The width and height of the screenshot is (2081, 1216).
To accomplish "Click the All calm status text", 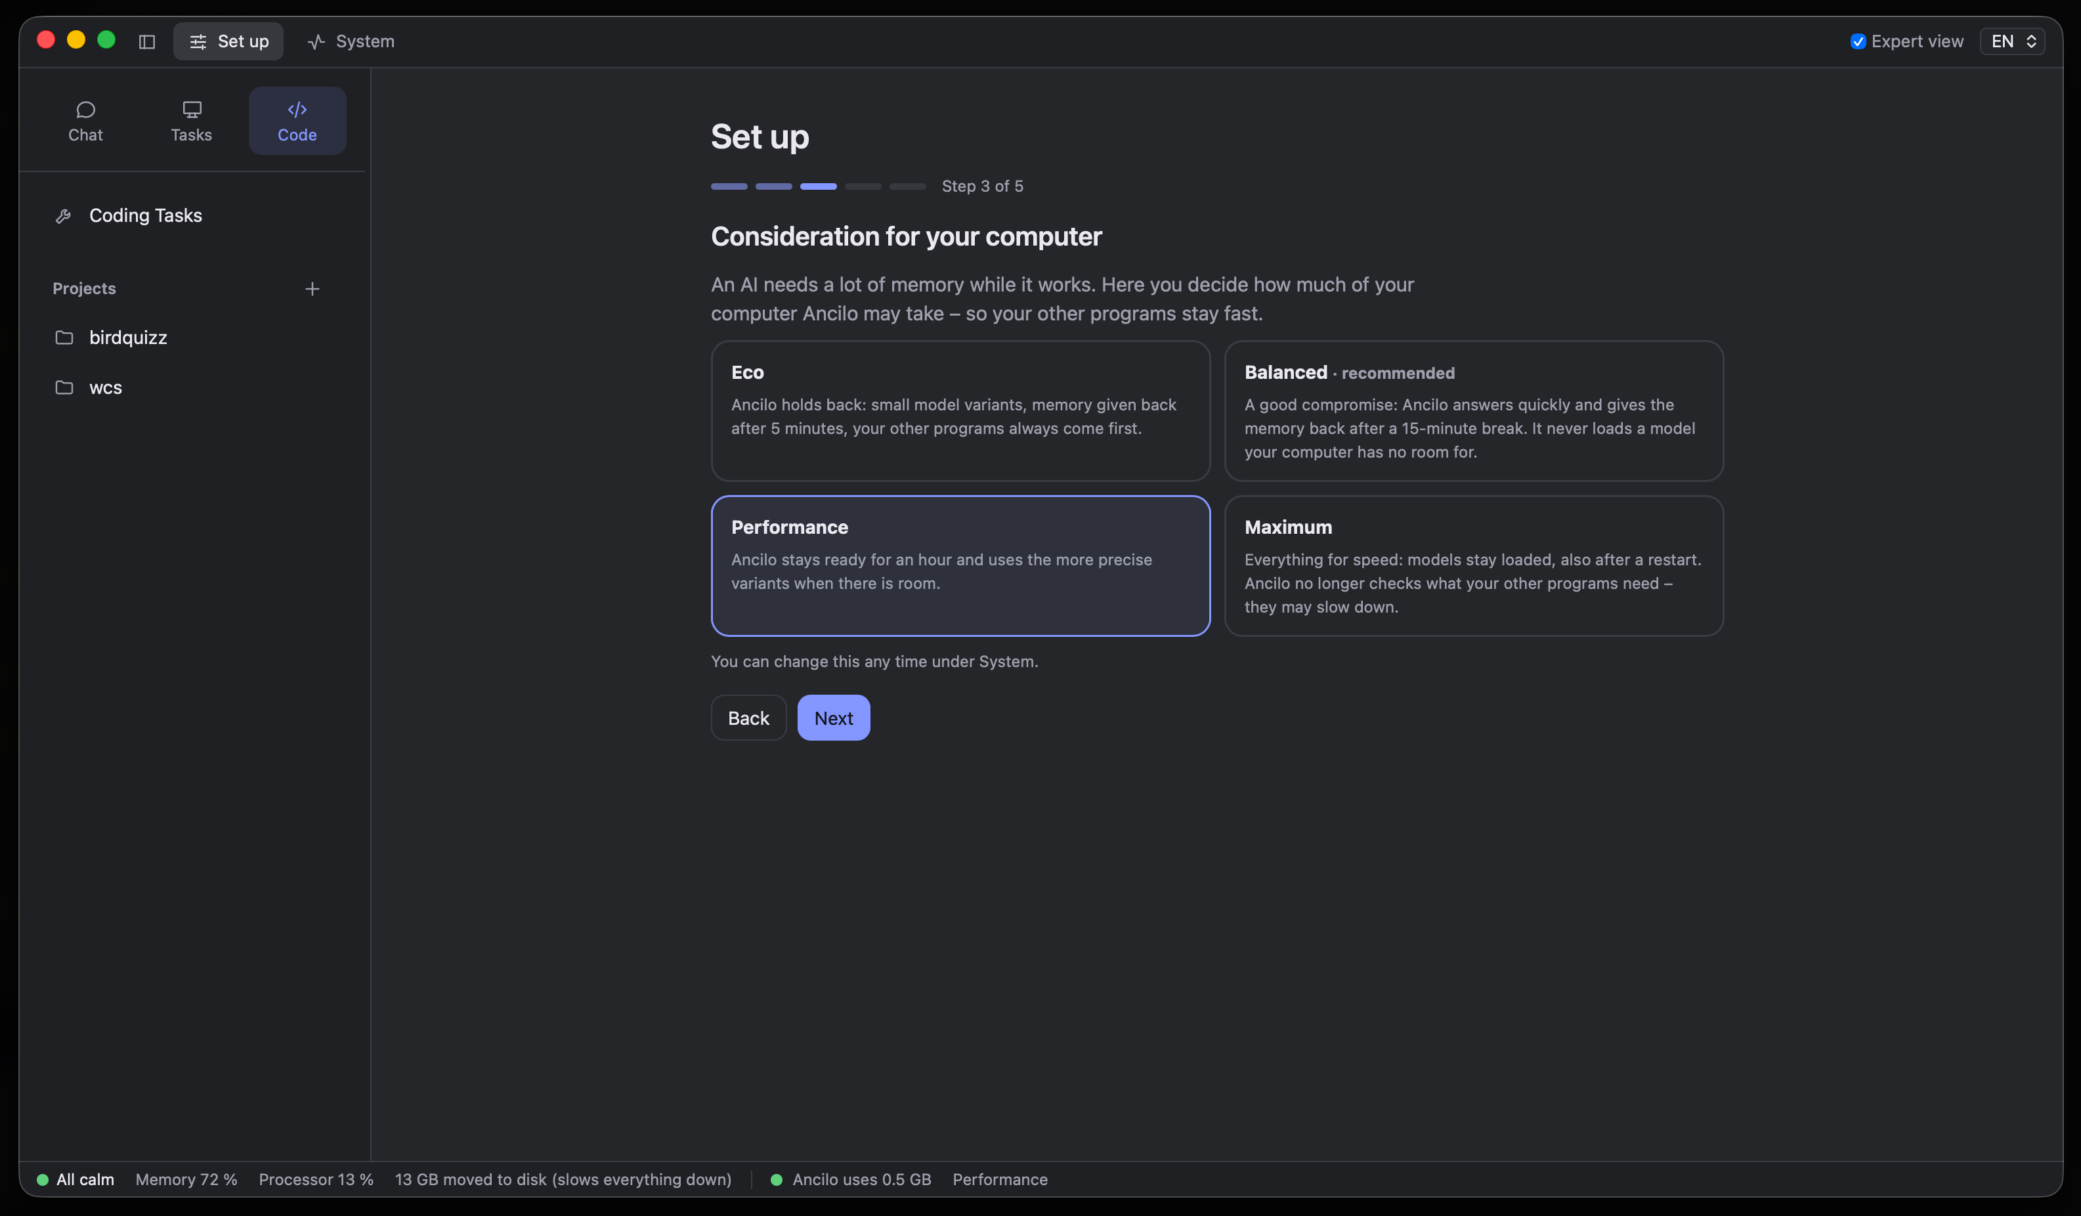I will pos(85,1180).
